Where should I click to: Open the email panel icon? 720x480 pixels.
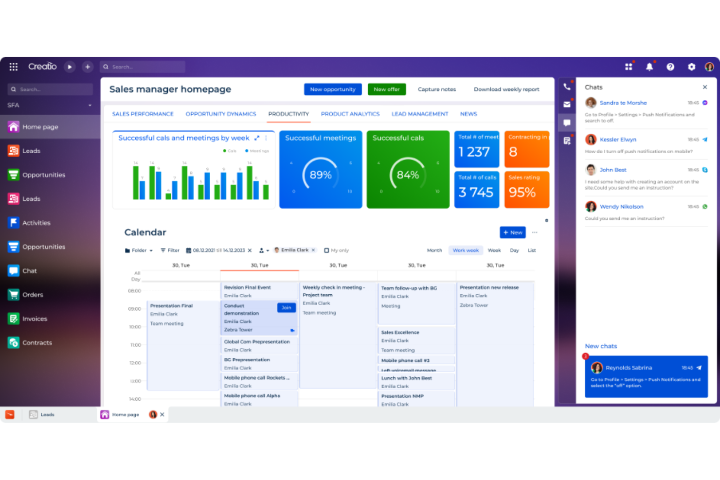click(x=566, y=104)
